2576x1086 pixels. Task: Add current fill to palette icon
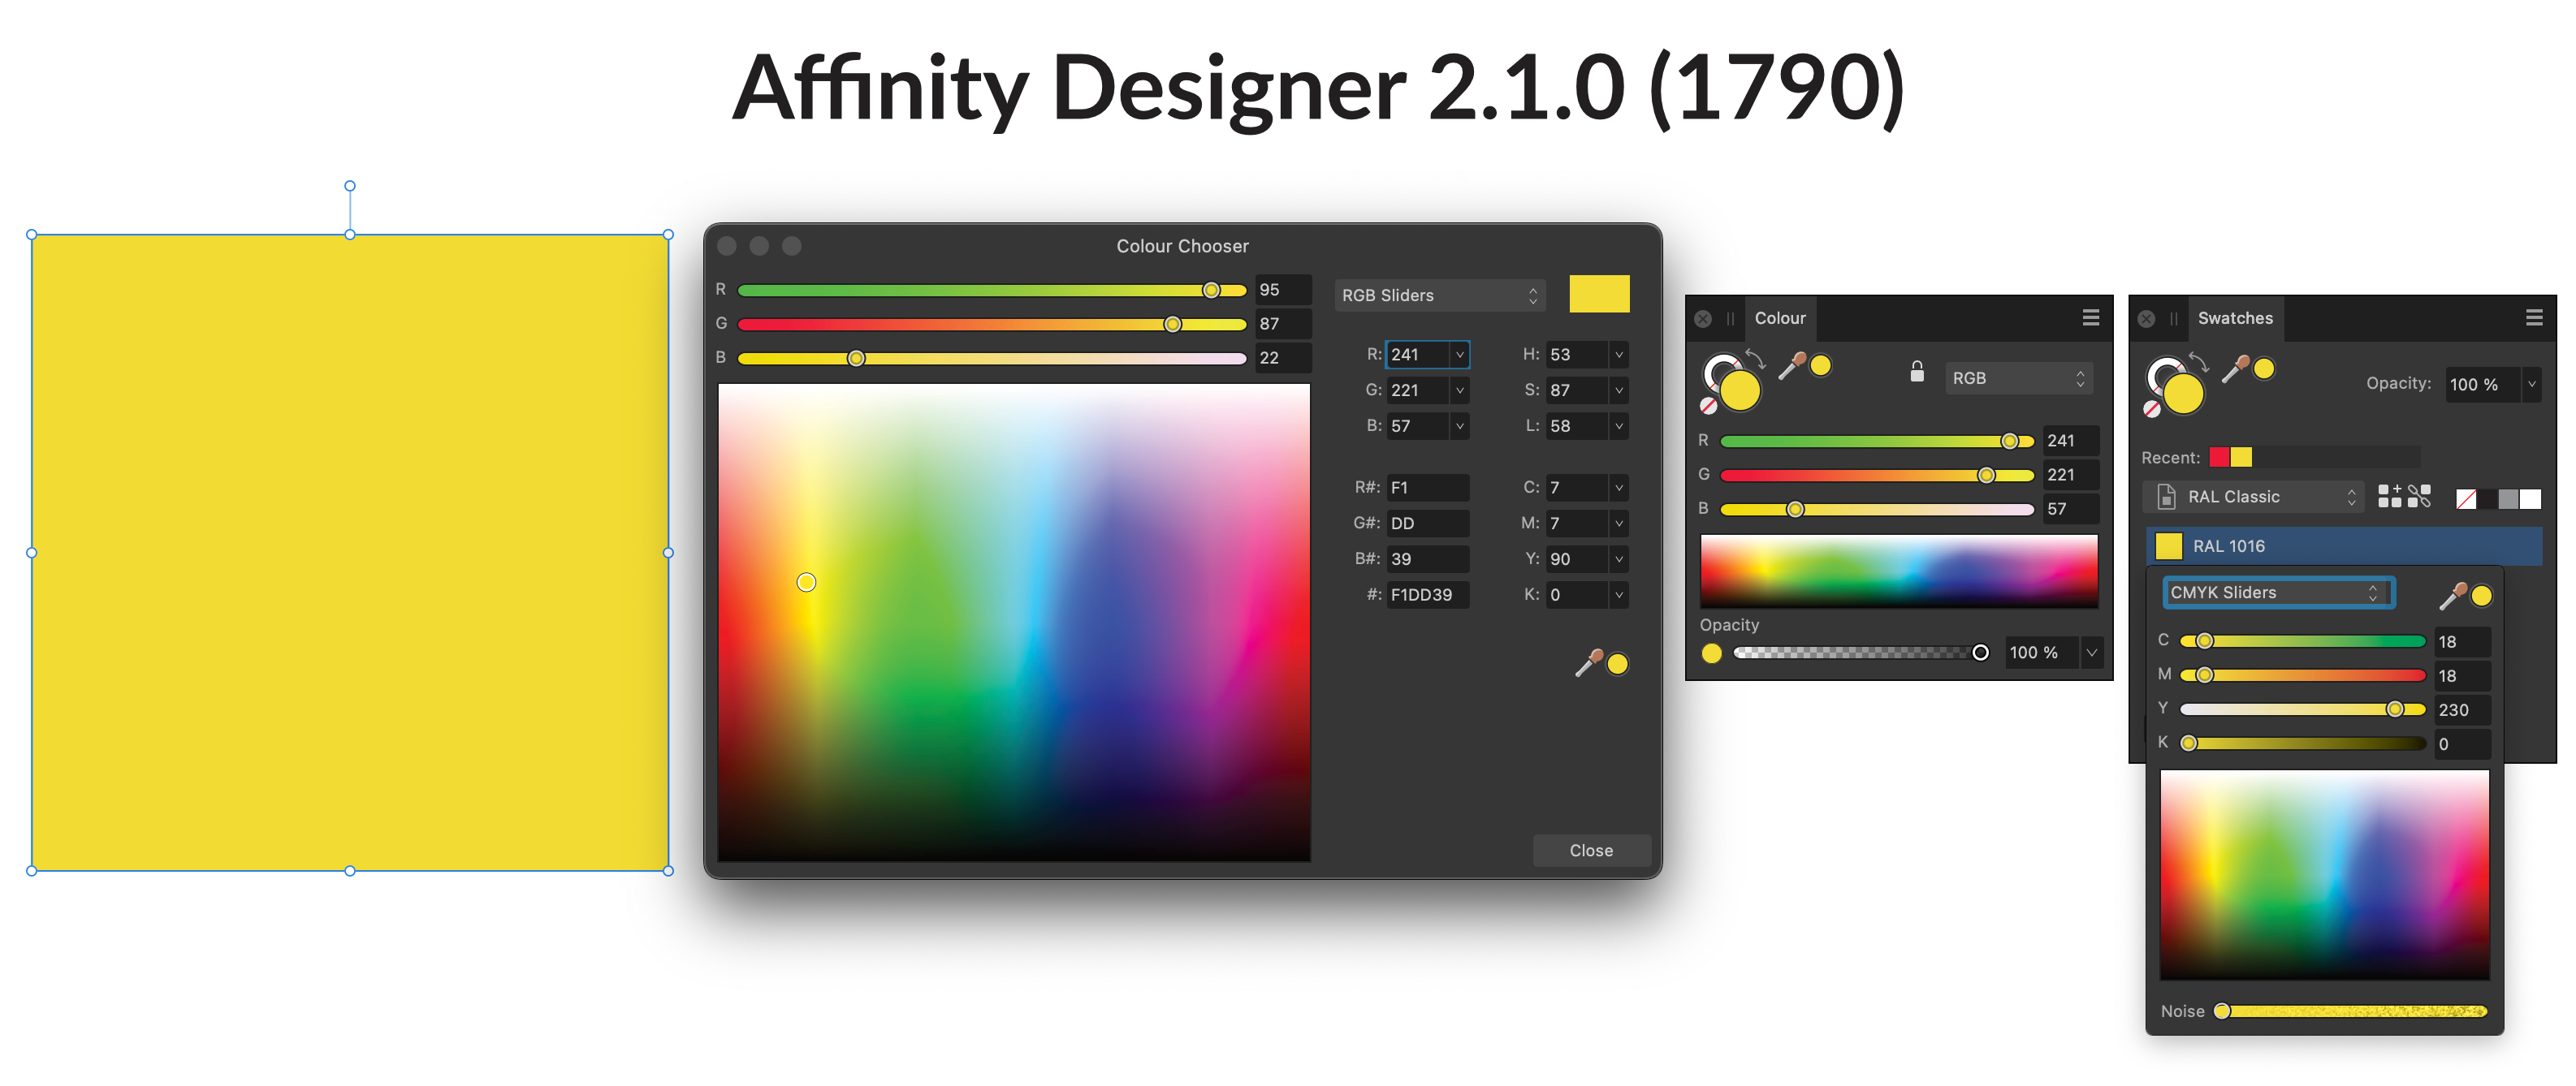(x=2390, y=496)
